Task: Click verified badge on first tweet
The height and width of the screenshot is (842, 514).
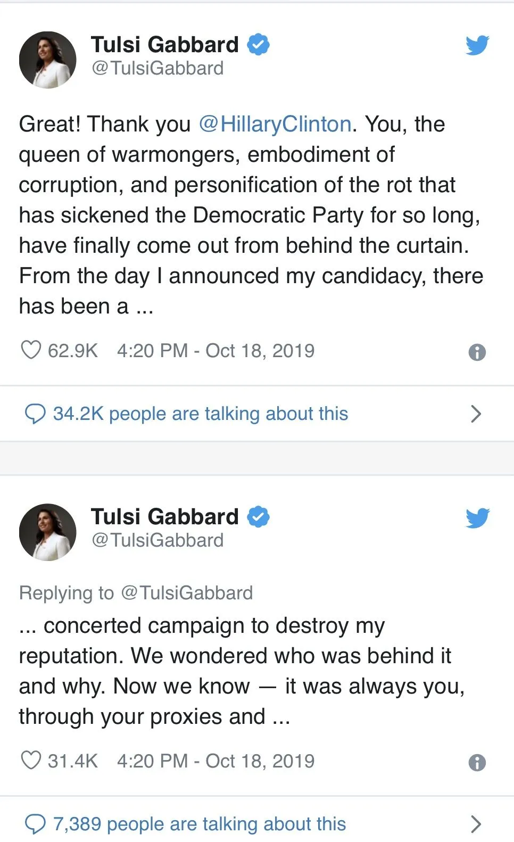Action: 259,45
